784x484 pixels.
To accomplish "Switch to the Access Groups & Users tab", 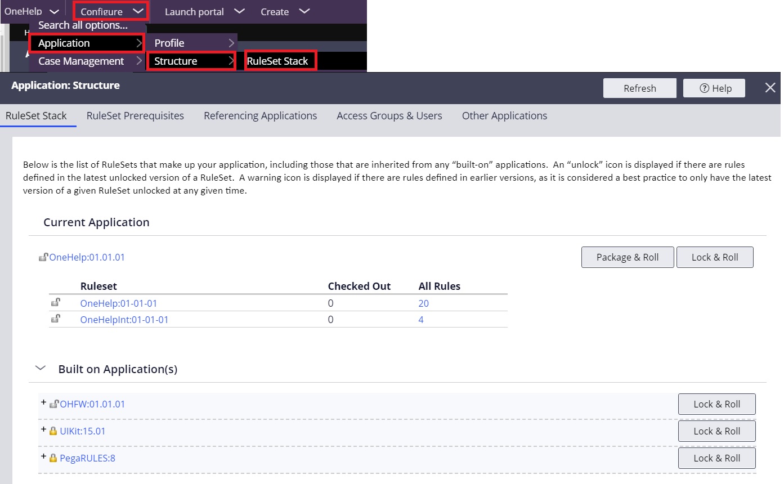I will (389, 115).
